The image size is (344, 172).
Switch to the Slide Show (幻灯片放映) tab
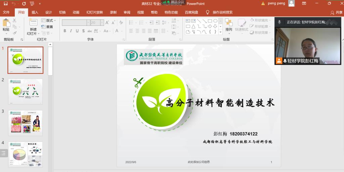coord(94,12)
